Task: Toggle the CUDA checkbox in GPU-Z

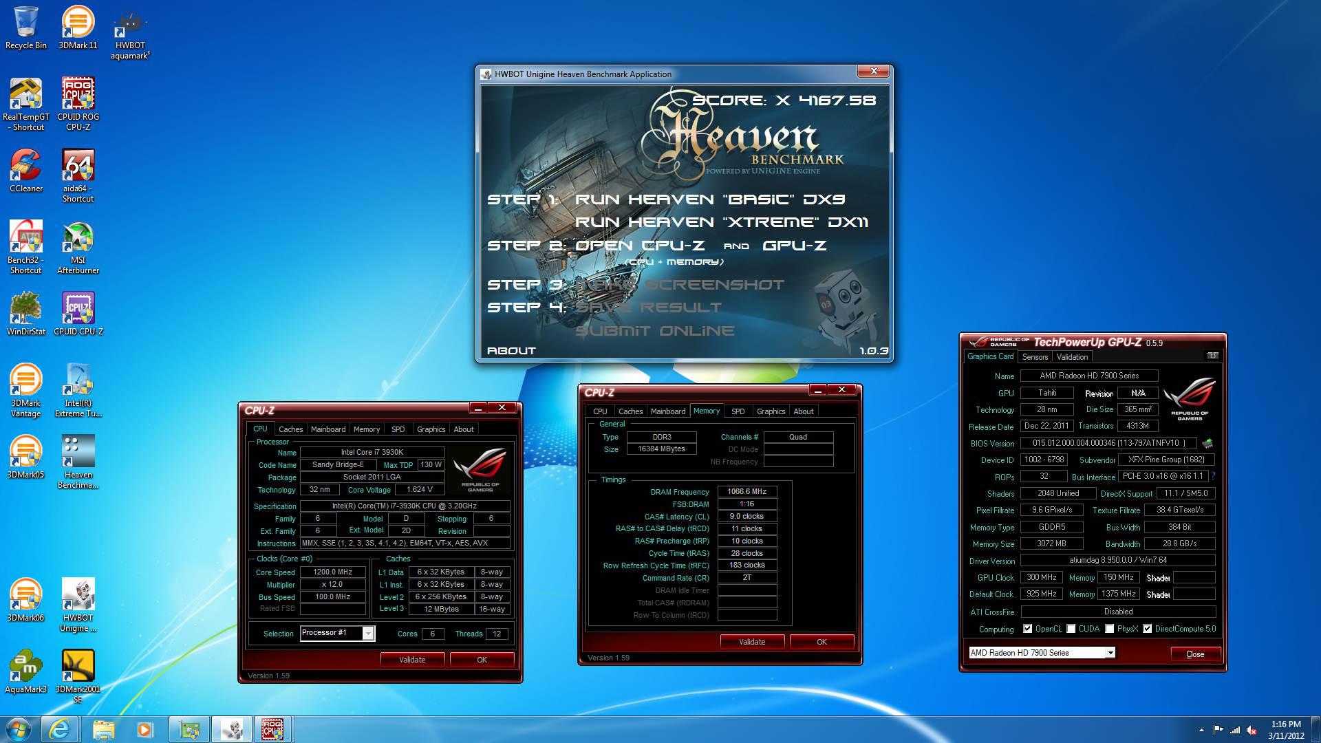Action: [1071, 629]
